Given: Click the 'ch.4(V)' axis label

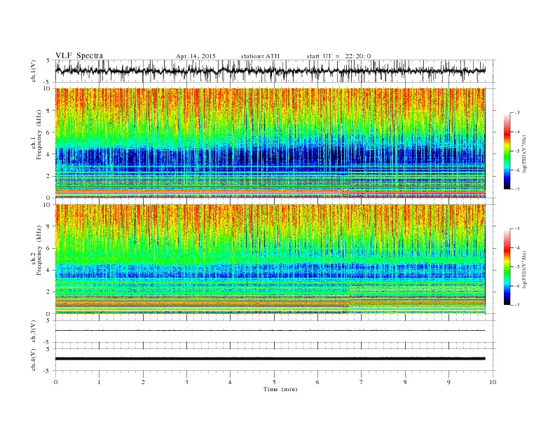Looking at the screenshot, I should pos(34,360).
